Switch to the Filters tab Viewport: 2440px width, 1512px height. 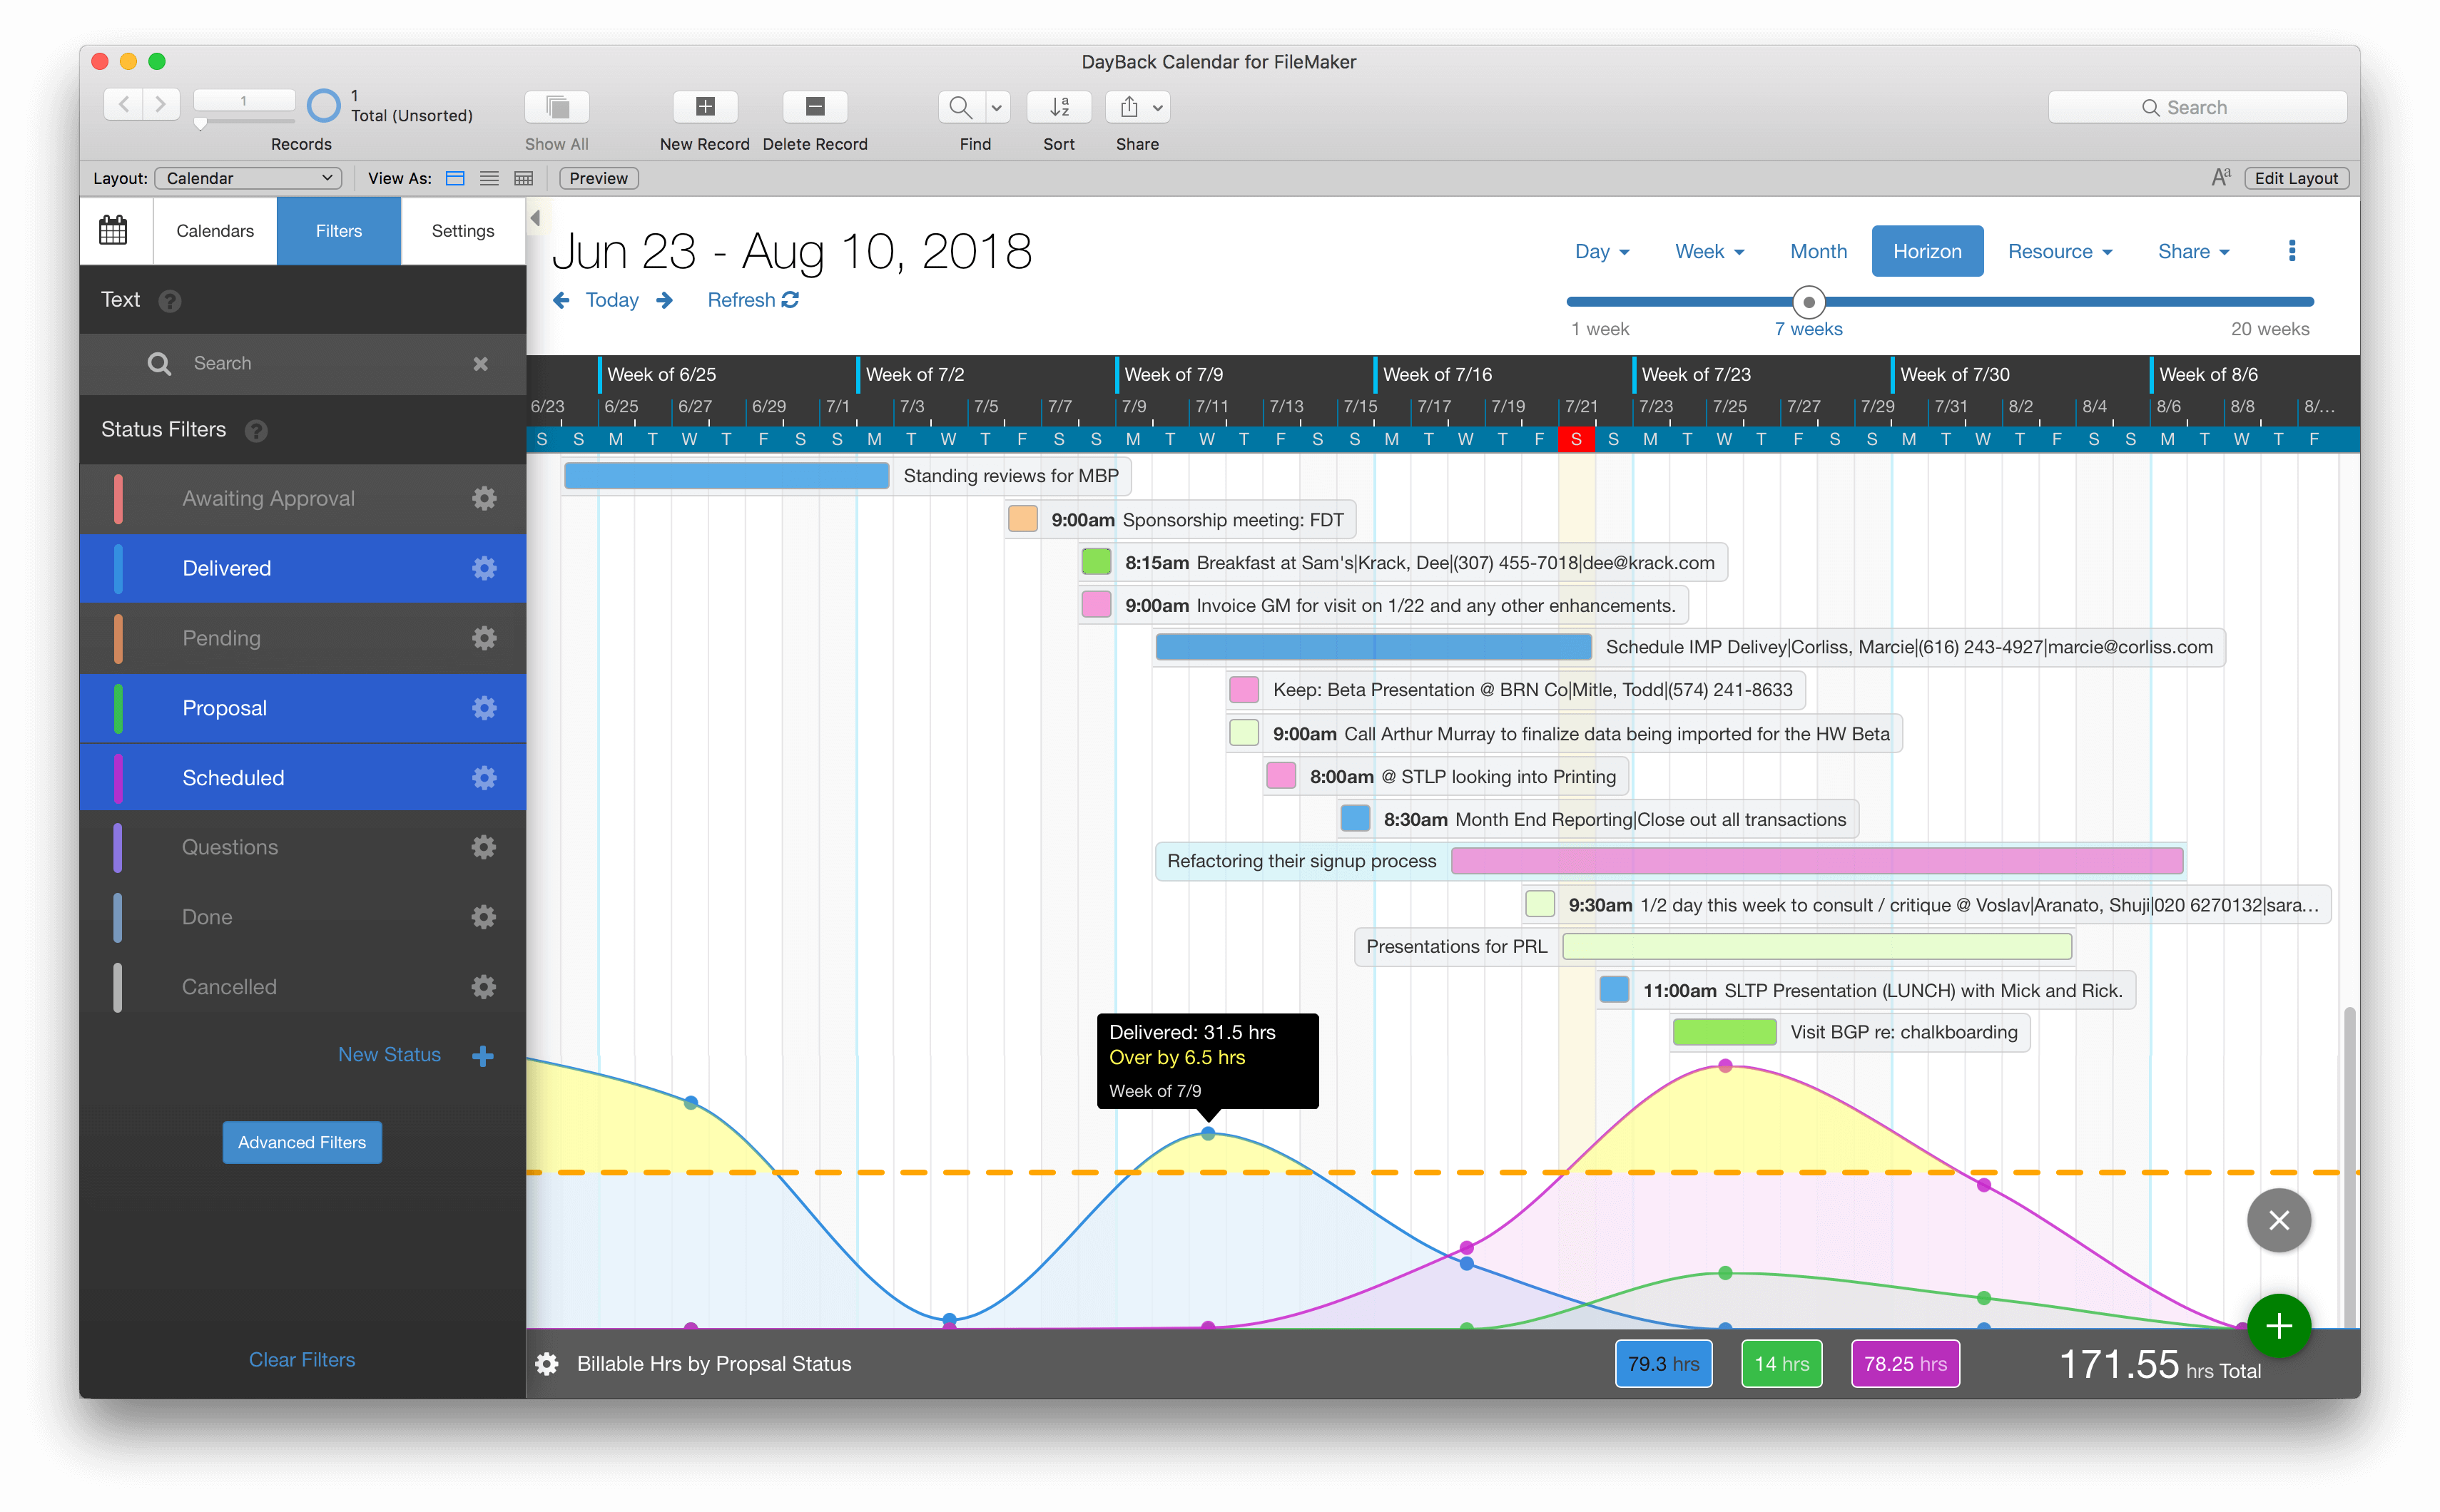339,231
